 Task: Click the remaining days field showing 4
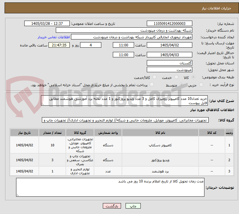pyautogui.click(x=91, y=45)
